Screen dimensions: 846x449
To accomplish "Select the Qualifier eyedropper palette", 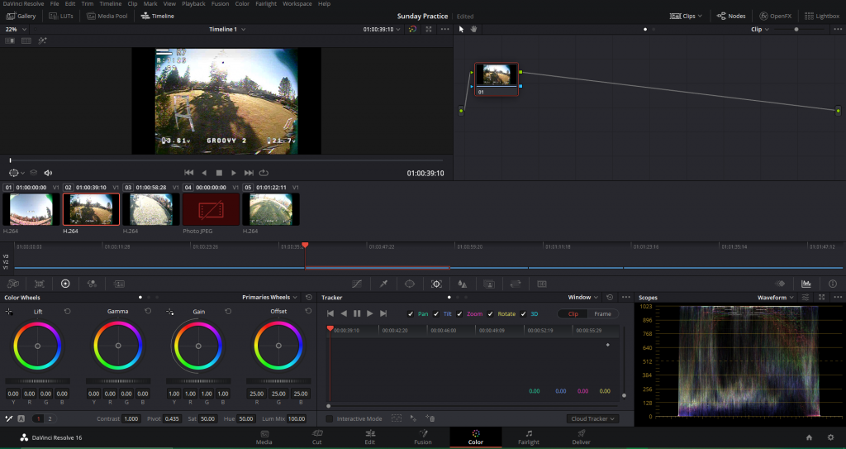I will point(383,284).
